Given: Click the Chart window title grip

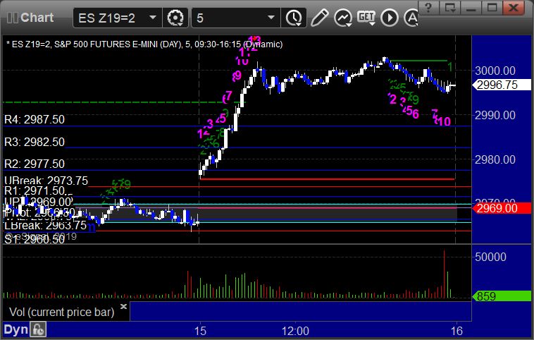Looking at the screenshot, I should click(12, 18).
